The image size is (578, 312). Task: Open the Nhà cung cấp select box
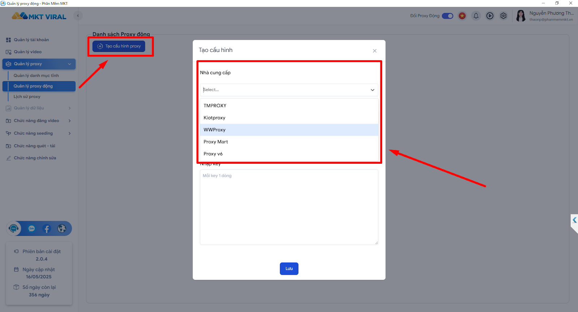(289, 90)
